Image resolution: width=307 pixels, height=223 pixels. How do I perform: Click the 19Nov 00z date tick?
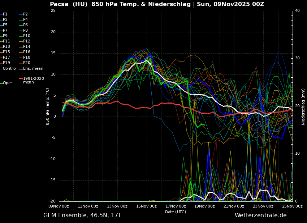(205, 206)
